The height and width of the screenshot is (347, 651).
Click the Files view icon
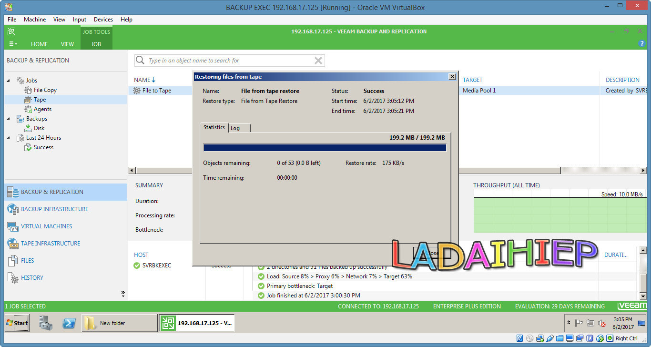pyautogui.click(x=13, y=261)
